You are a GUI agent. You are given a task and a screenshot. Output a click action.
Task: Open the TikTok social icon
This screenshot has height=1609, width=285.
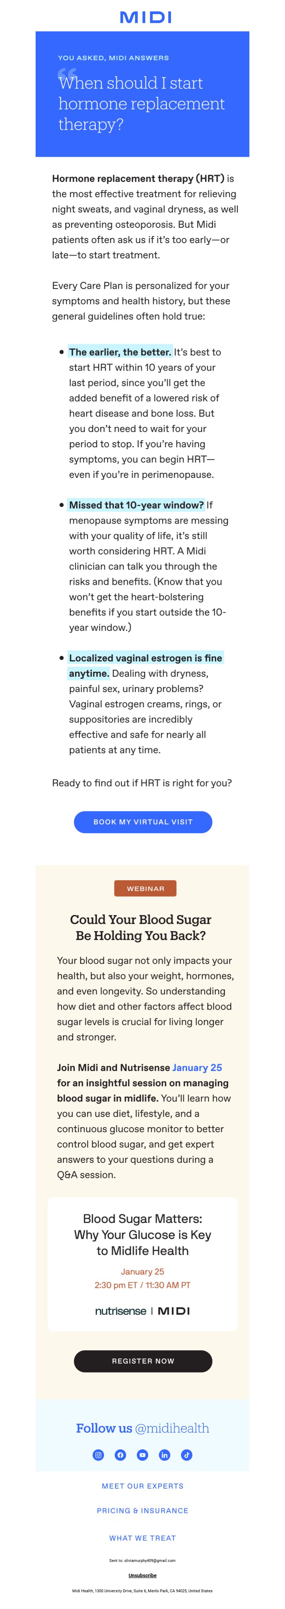pyautogui.click(x=187, y=1455)
